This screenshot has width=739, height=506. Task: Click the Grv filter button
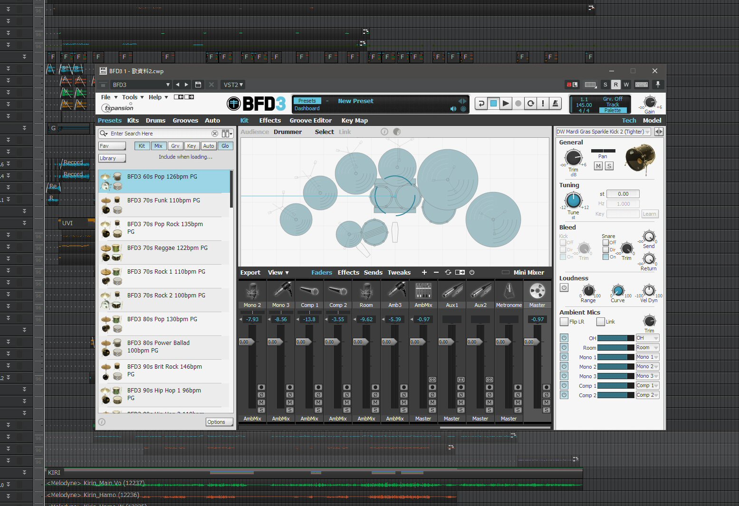175,146
